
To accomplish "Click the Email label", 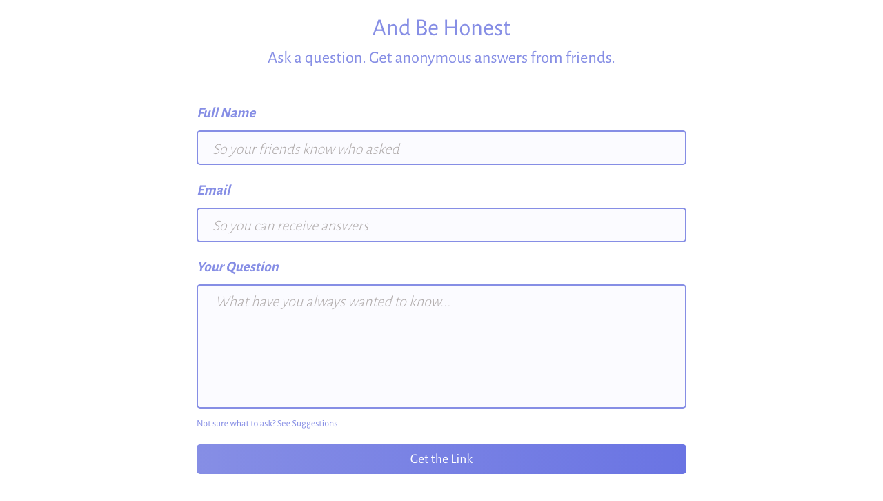I will [x=214, y=190].
